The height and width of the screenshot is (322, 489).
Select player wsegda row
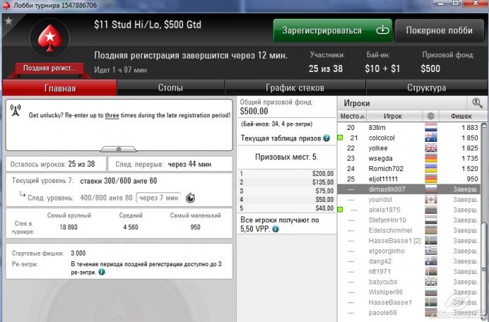point(409,159)
